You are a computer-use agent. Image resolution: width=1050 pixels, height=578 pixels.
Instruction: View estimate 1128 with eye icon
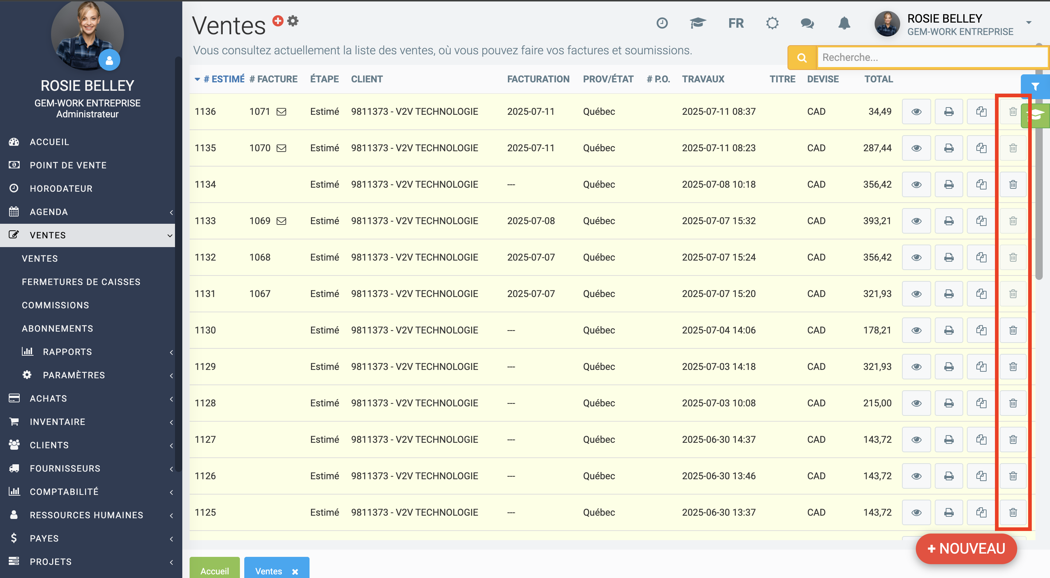tap(916, 403)
